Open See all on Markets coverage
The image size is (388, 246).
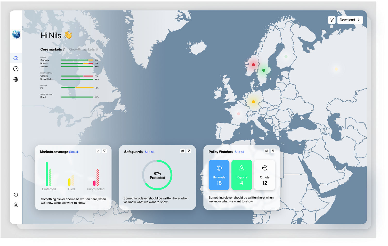tap(74, 152)
